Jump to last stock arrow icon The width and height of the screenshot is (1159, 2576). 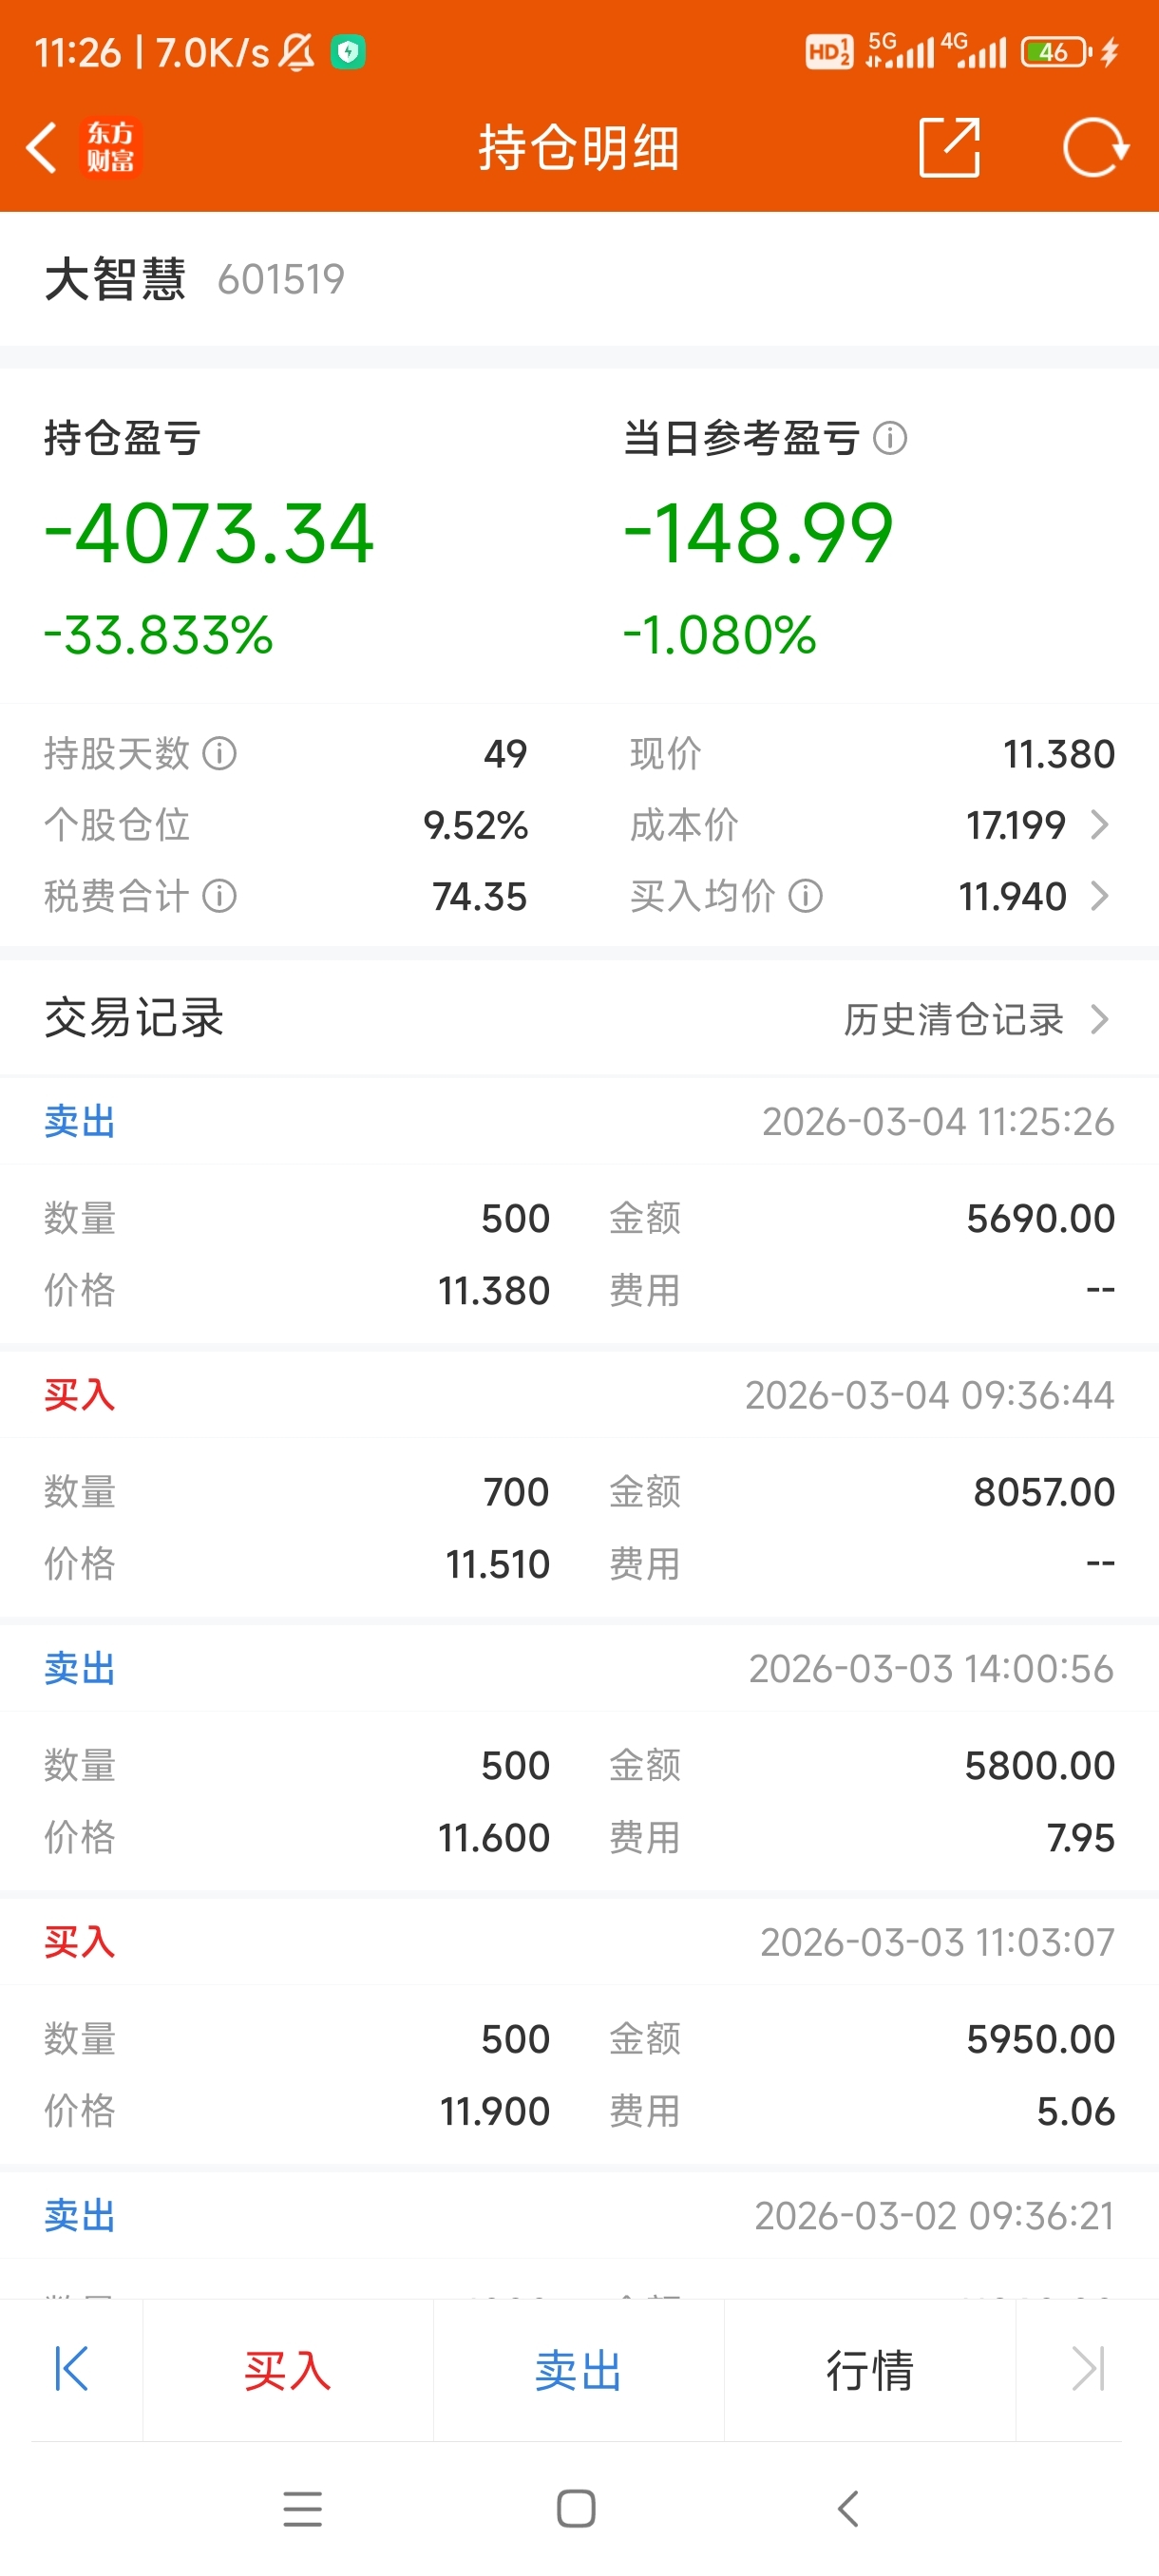point(1088,2369)
